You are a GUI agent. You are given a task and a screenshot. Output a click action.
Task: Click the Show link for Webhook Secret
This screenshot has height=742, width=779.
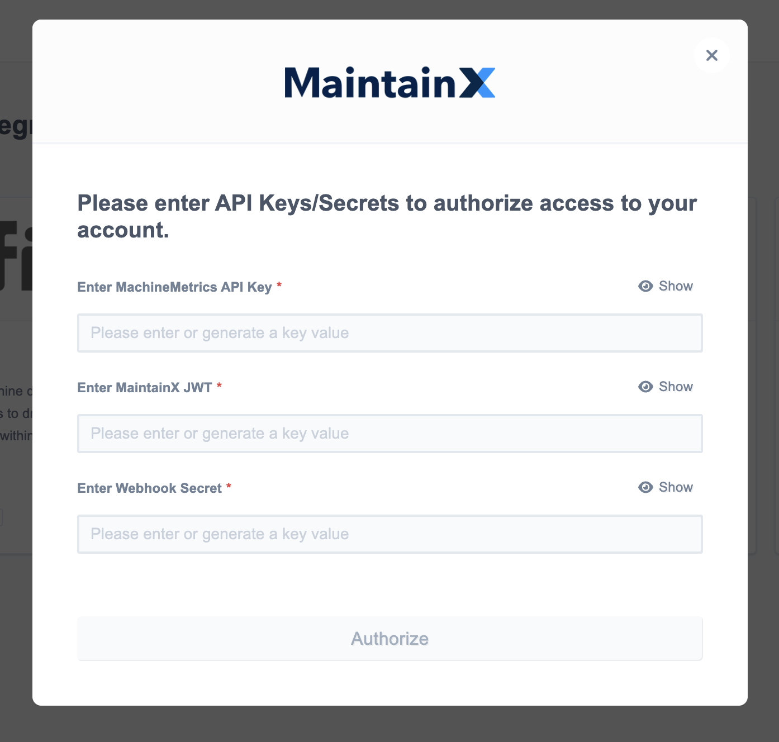point(675,487)
